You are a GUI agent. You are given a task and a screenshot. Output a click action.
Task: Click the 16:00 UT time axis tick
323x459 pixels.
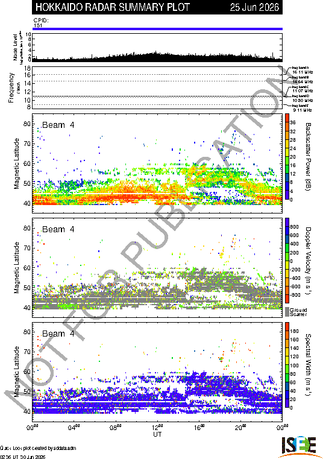point(199,428)
